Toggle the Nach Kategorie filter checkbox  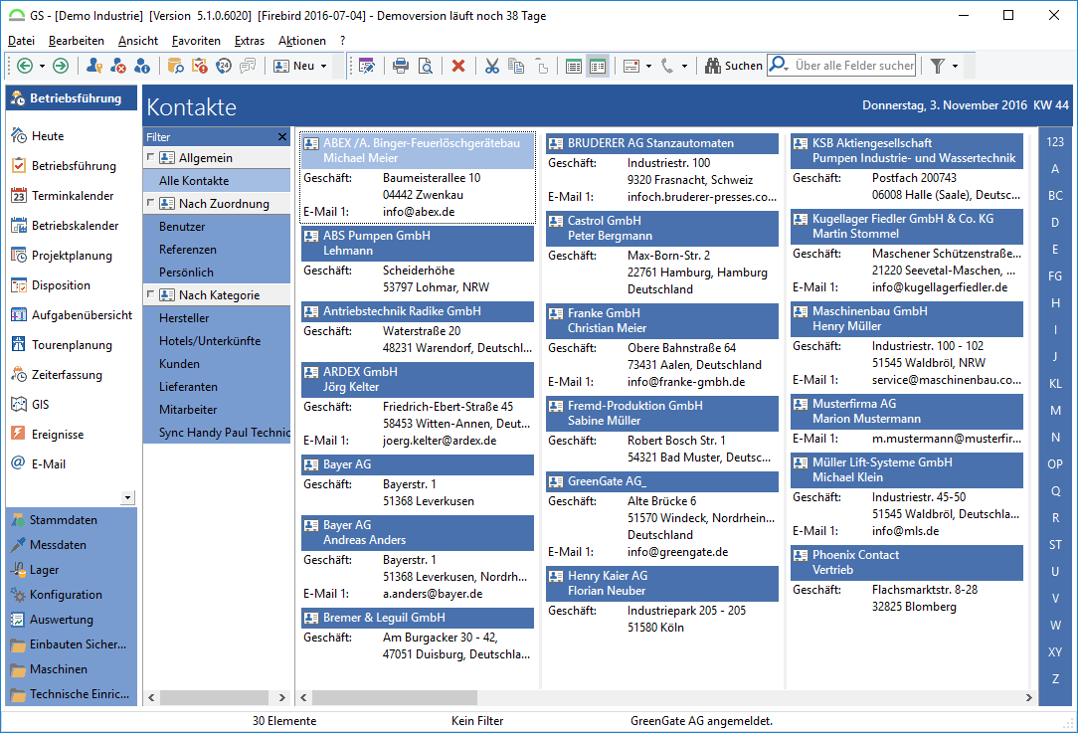(150, 294)
